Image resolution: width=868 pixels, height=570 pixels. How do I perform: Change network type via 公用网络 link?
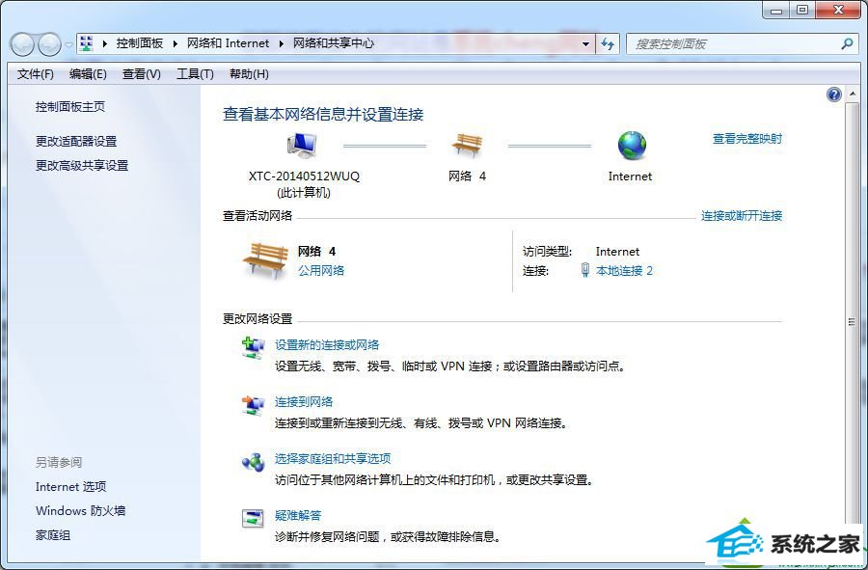pos(321,271)
